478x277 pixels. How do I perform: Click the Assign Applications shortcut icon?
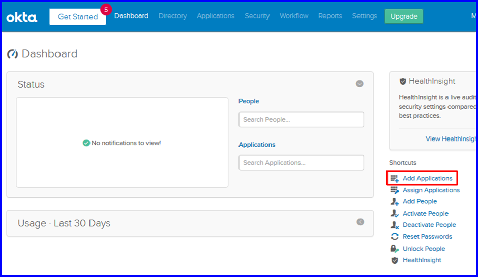[395, 190]
